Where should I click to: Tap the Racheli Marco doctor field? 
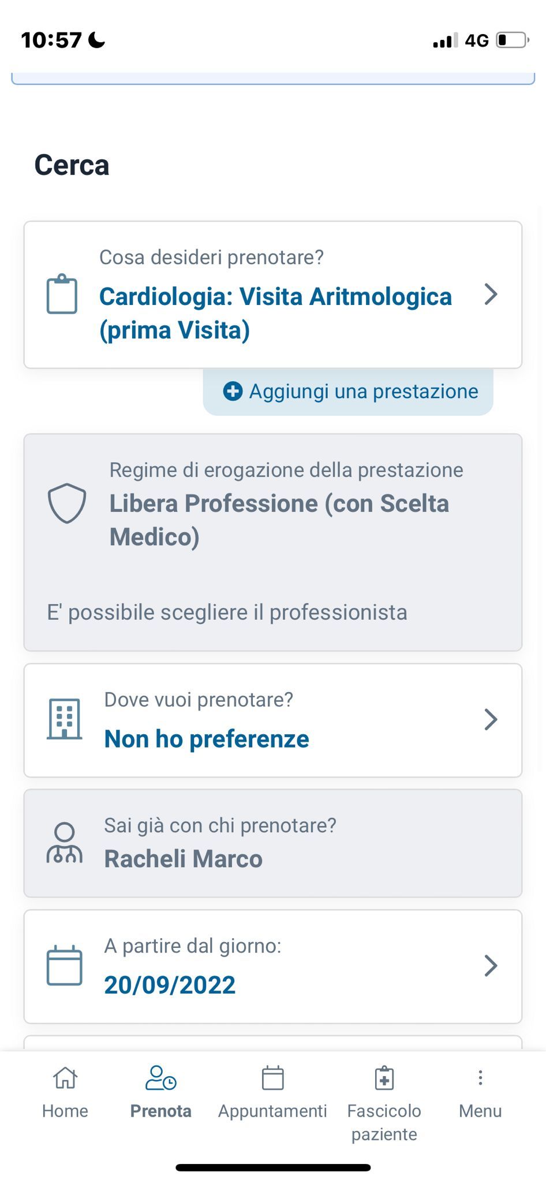[184, 859]
